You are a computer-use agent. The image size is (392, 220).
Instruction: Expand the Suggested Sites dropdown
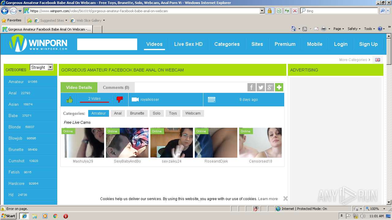tap(66, 20)
